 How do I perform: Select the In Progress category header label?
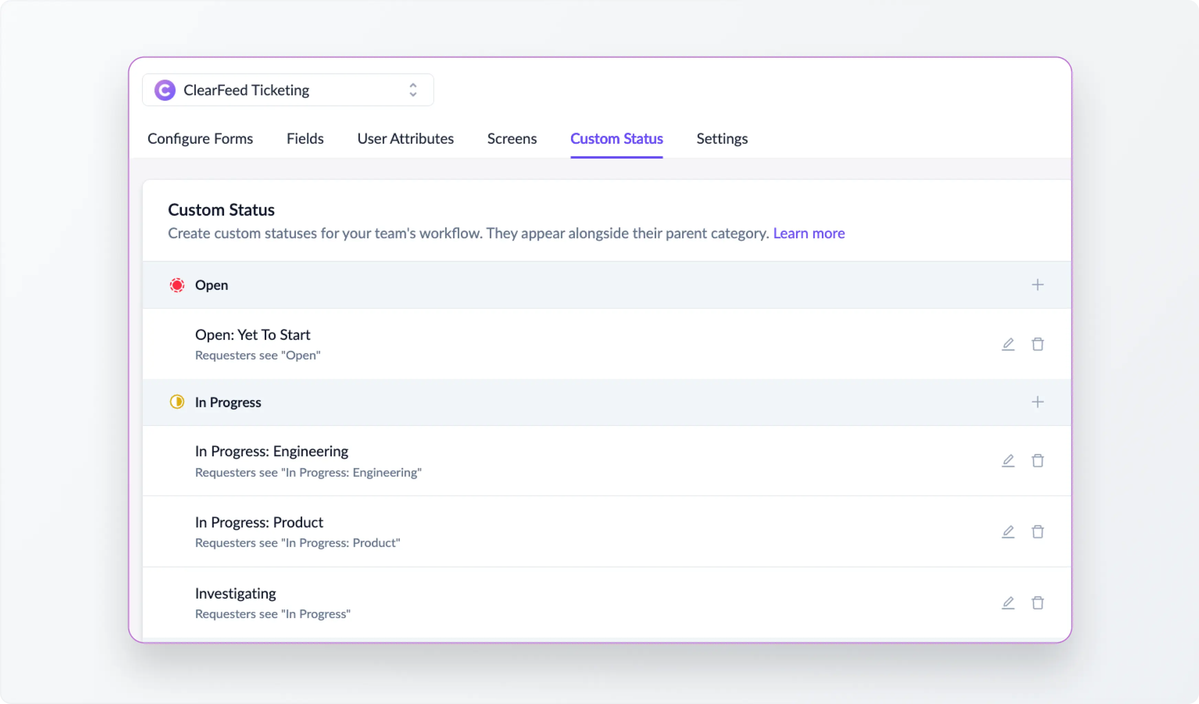[228, 403]
